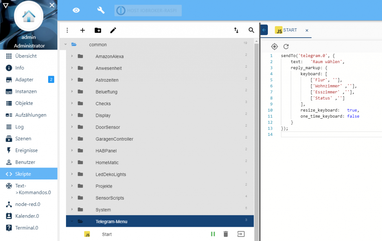382x241 pixels.
Task: Reload the script using the refresh icon
Action: tap(286, 47)
